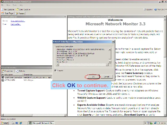Open the View menu

8,5
